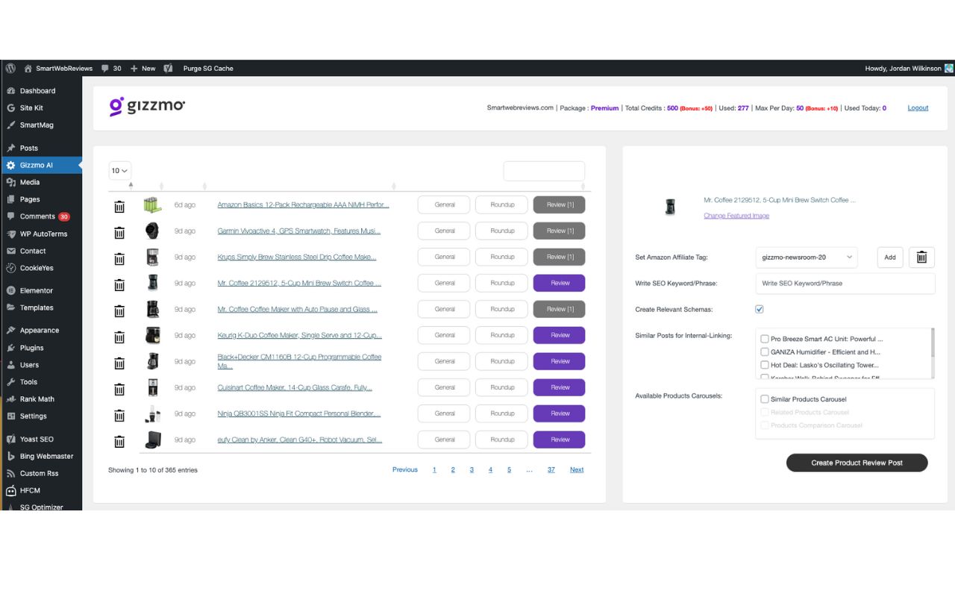Click Roundup button for Black+Decker
The width and height of the screenshot is (955, 597).
pyautogui.click(x=502, y=361)
